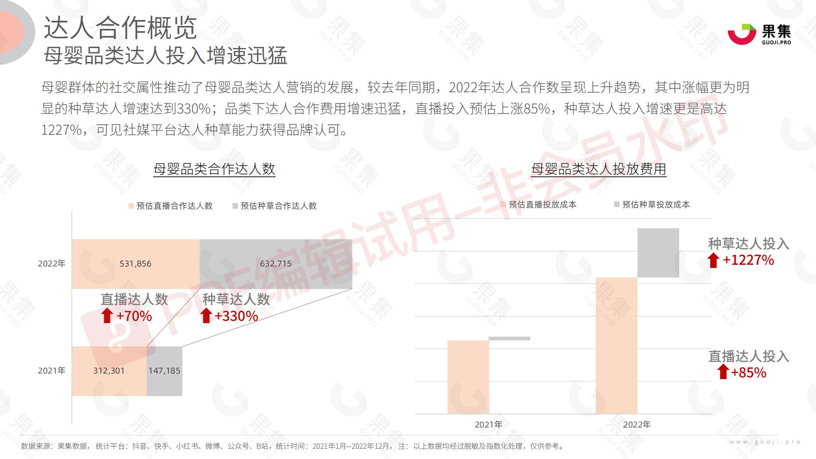Viewport: 816px width, 459px height.
Task: Click the paragraph line starting 1227%，可见社媒平台
Action: pyautogui.click(x=195, y=130)
